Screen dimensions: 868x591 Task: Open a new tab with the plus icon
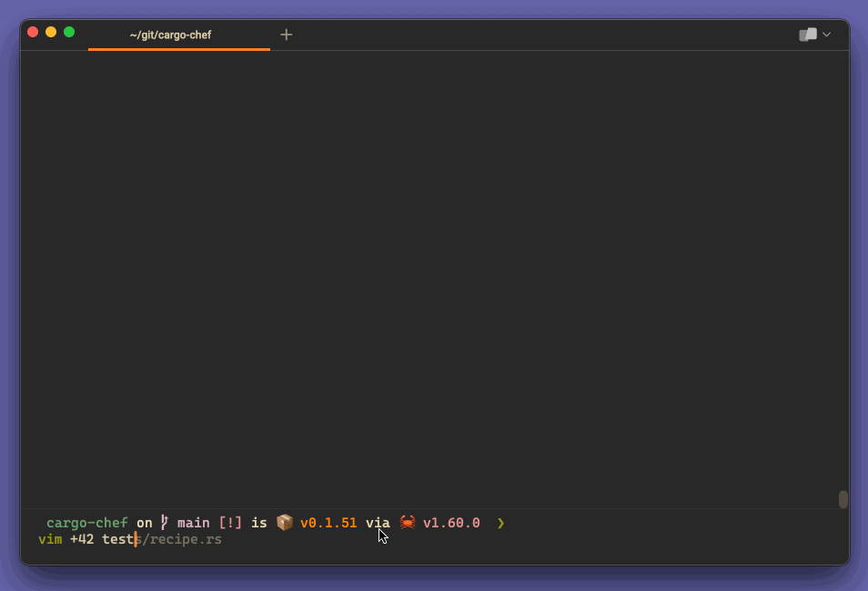[286, 35]
